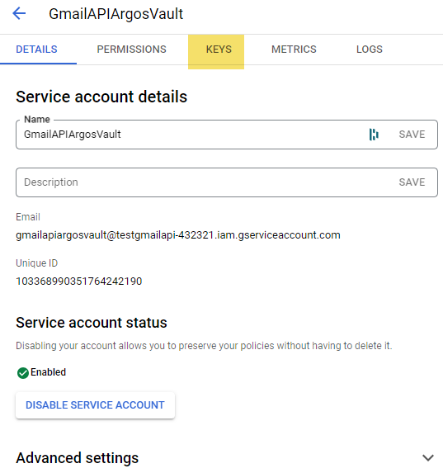
Task: Click Disable Service Account button
Action: (95, 405)
